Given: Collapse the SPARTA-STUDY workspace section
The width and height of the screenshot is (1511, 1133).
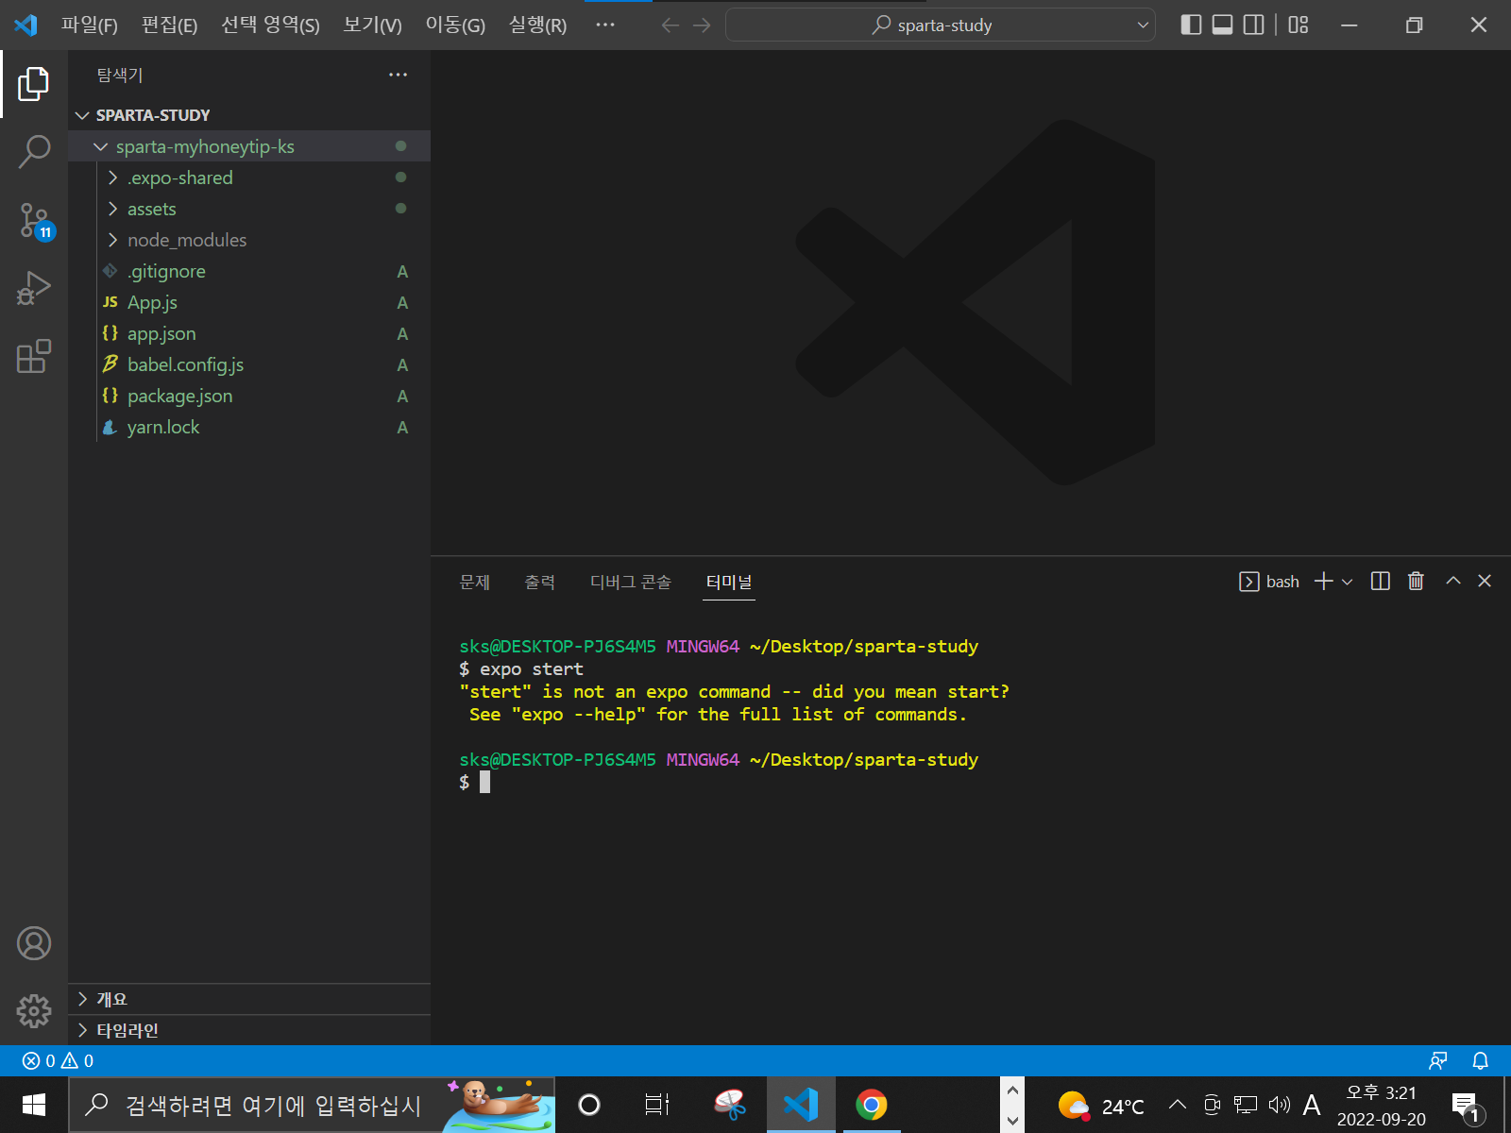Looking at the screenshot, I should pos(249,115).
